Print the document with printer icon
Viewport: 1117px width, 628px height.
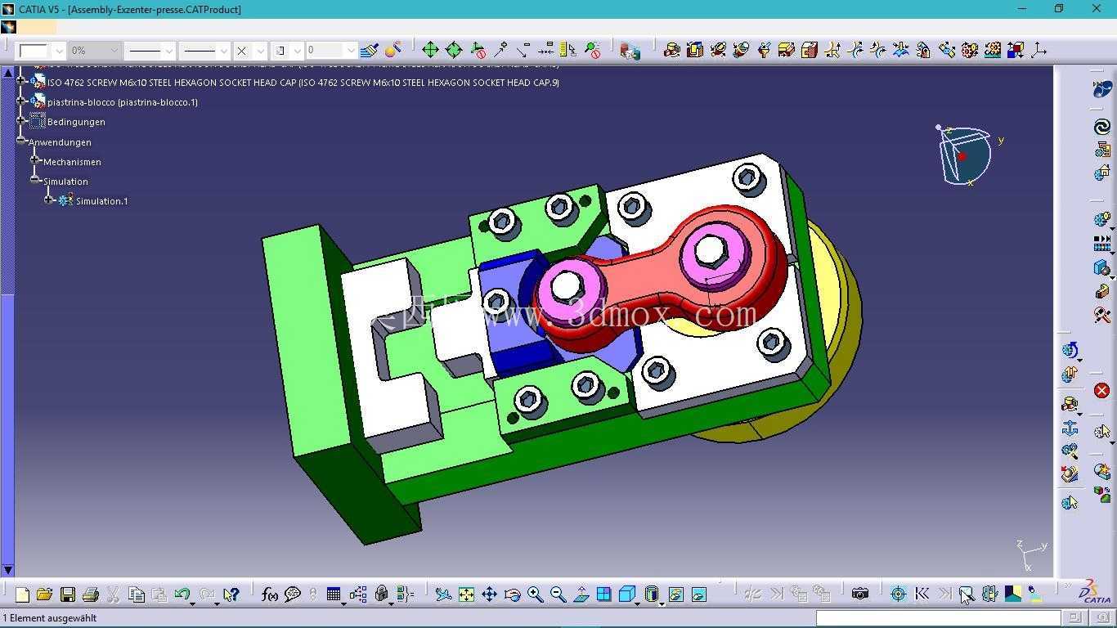[91, 594]
